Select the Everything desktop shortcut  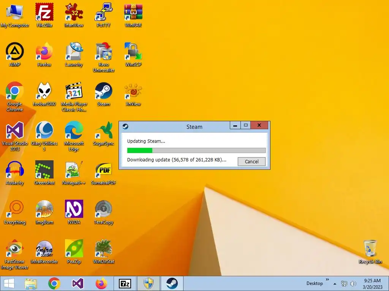15,212
